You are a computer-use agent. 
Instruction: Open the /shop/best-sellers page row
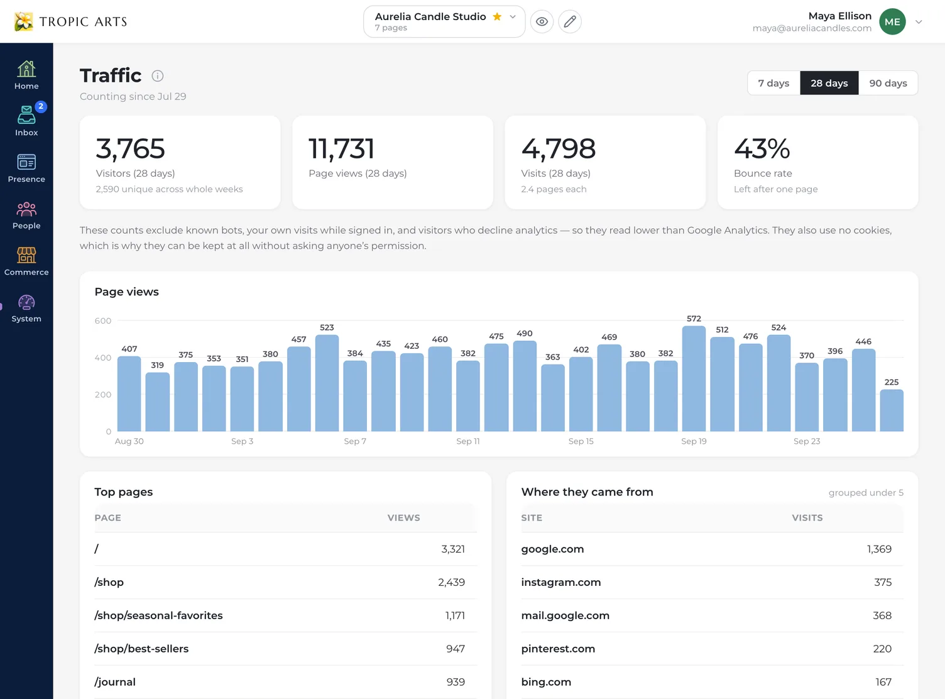[285, 649]
